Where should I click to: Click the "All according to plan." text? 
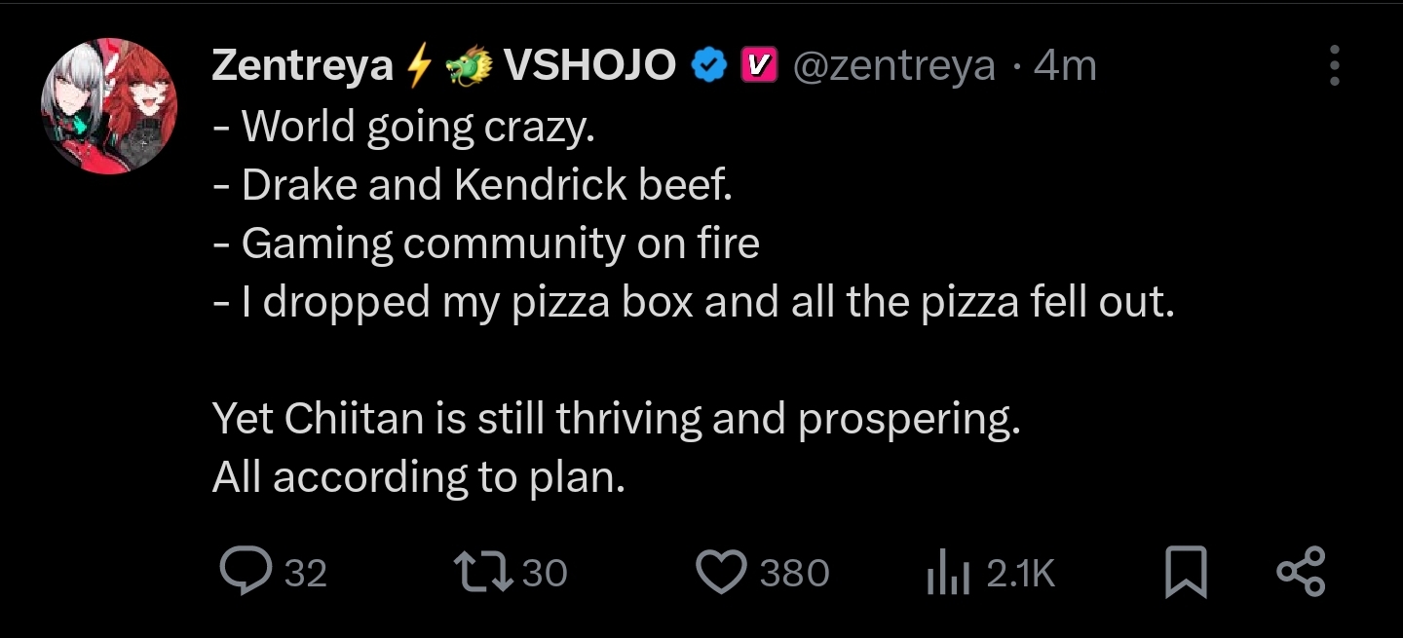pos(418,477)
